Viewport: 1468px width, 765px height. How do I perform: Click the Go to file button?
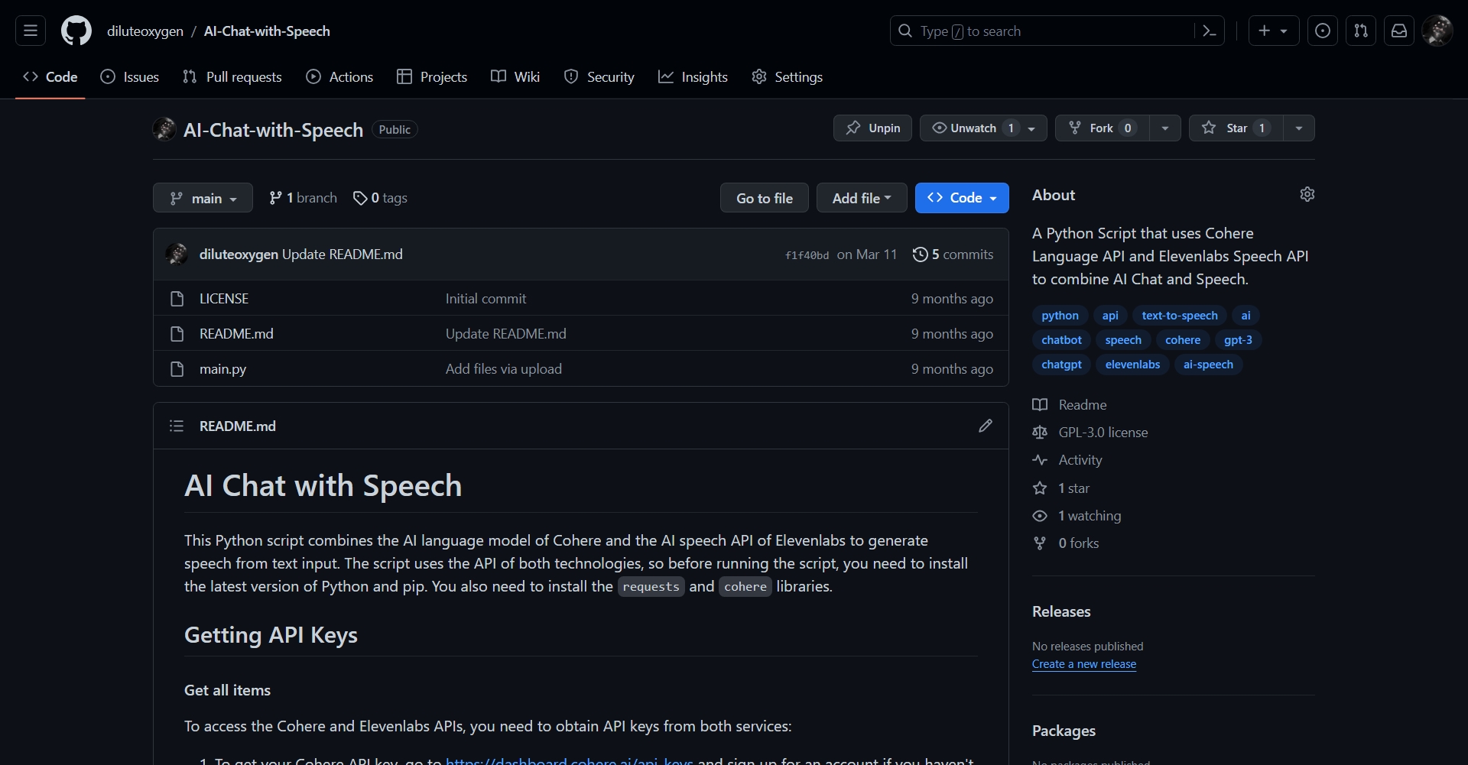(x=765, y=198)
